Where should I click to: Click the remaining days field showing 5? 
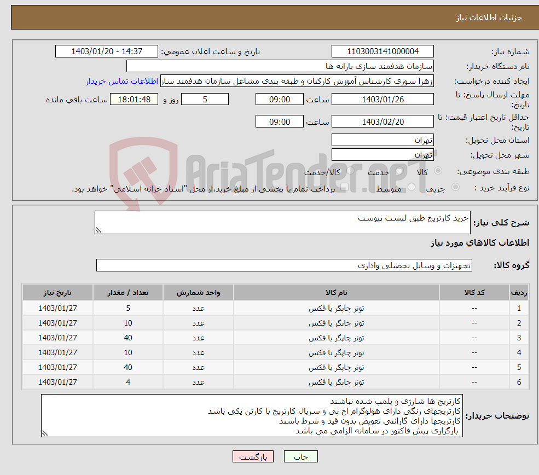click(x=205, y=100)
